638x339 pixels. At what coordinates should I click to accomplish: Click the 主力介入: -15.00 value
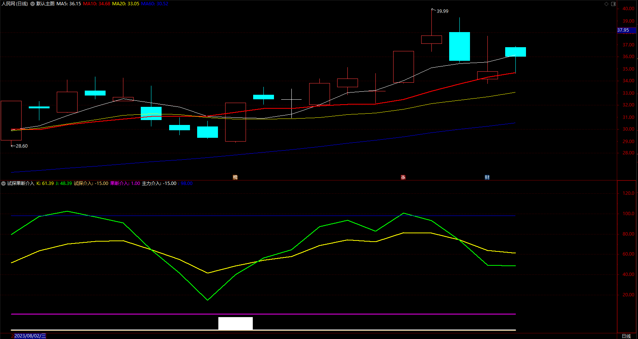point(159,183)
